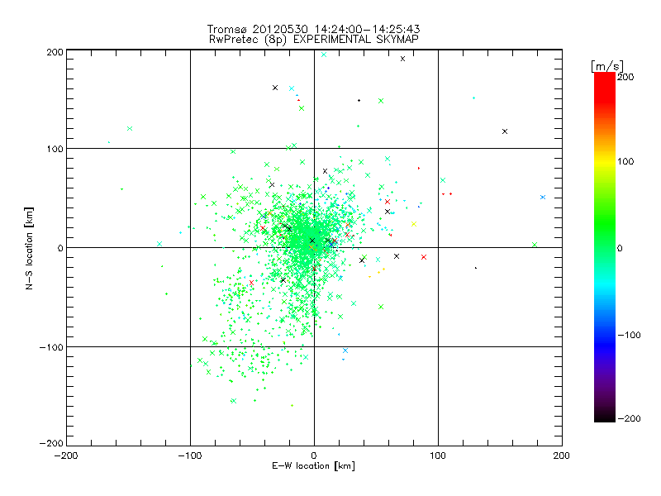The image size is (661, 496).
Task: Click the E-W axis tick label "200"
Action: coord(562,456)
